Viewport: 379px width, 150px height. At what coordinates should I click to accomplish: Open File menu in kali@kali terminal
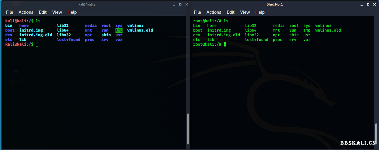pos(10,12)
